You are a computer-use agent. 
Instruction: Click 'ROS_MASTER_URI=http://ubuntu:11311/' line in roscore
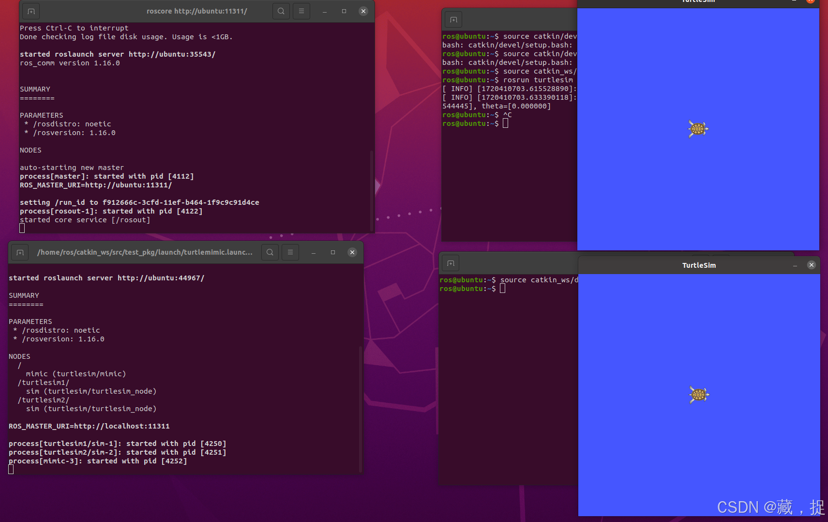[96, 185]
